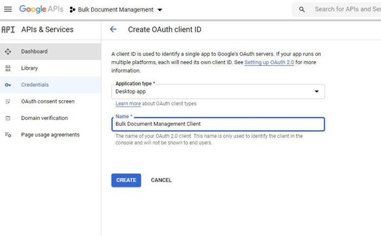Click the CANCEL button

(161, 180)
